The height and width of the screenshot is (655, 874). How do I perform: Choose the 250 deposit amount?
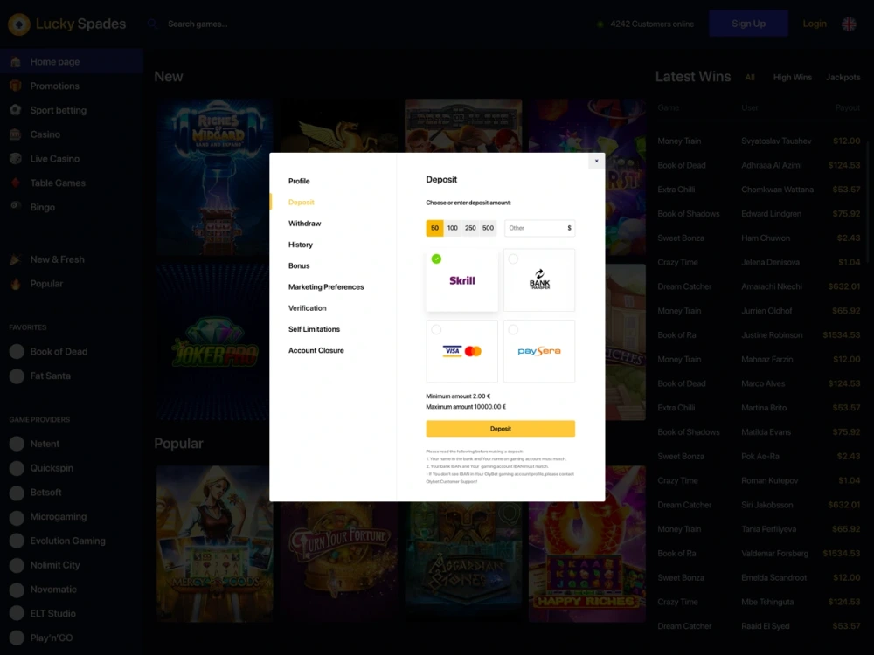point(470,228)
